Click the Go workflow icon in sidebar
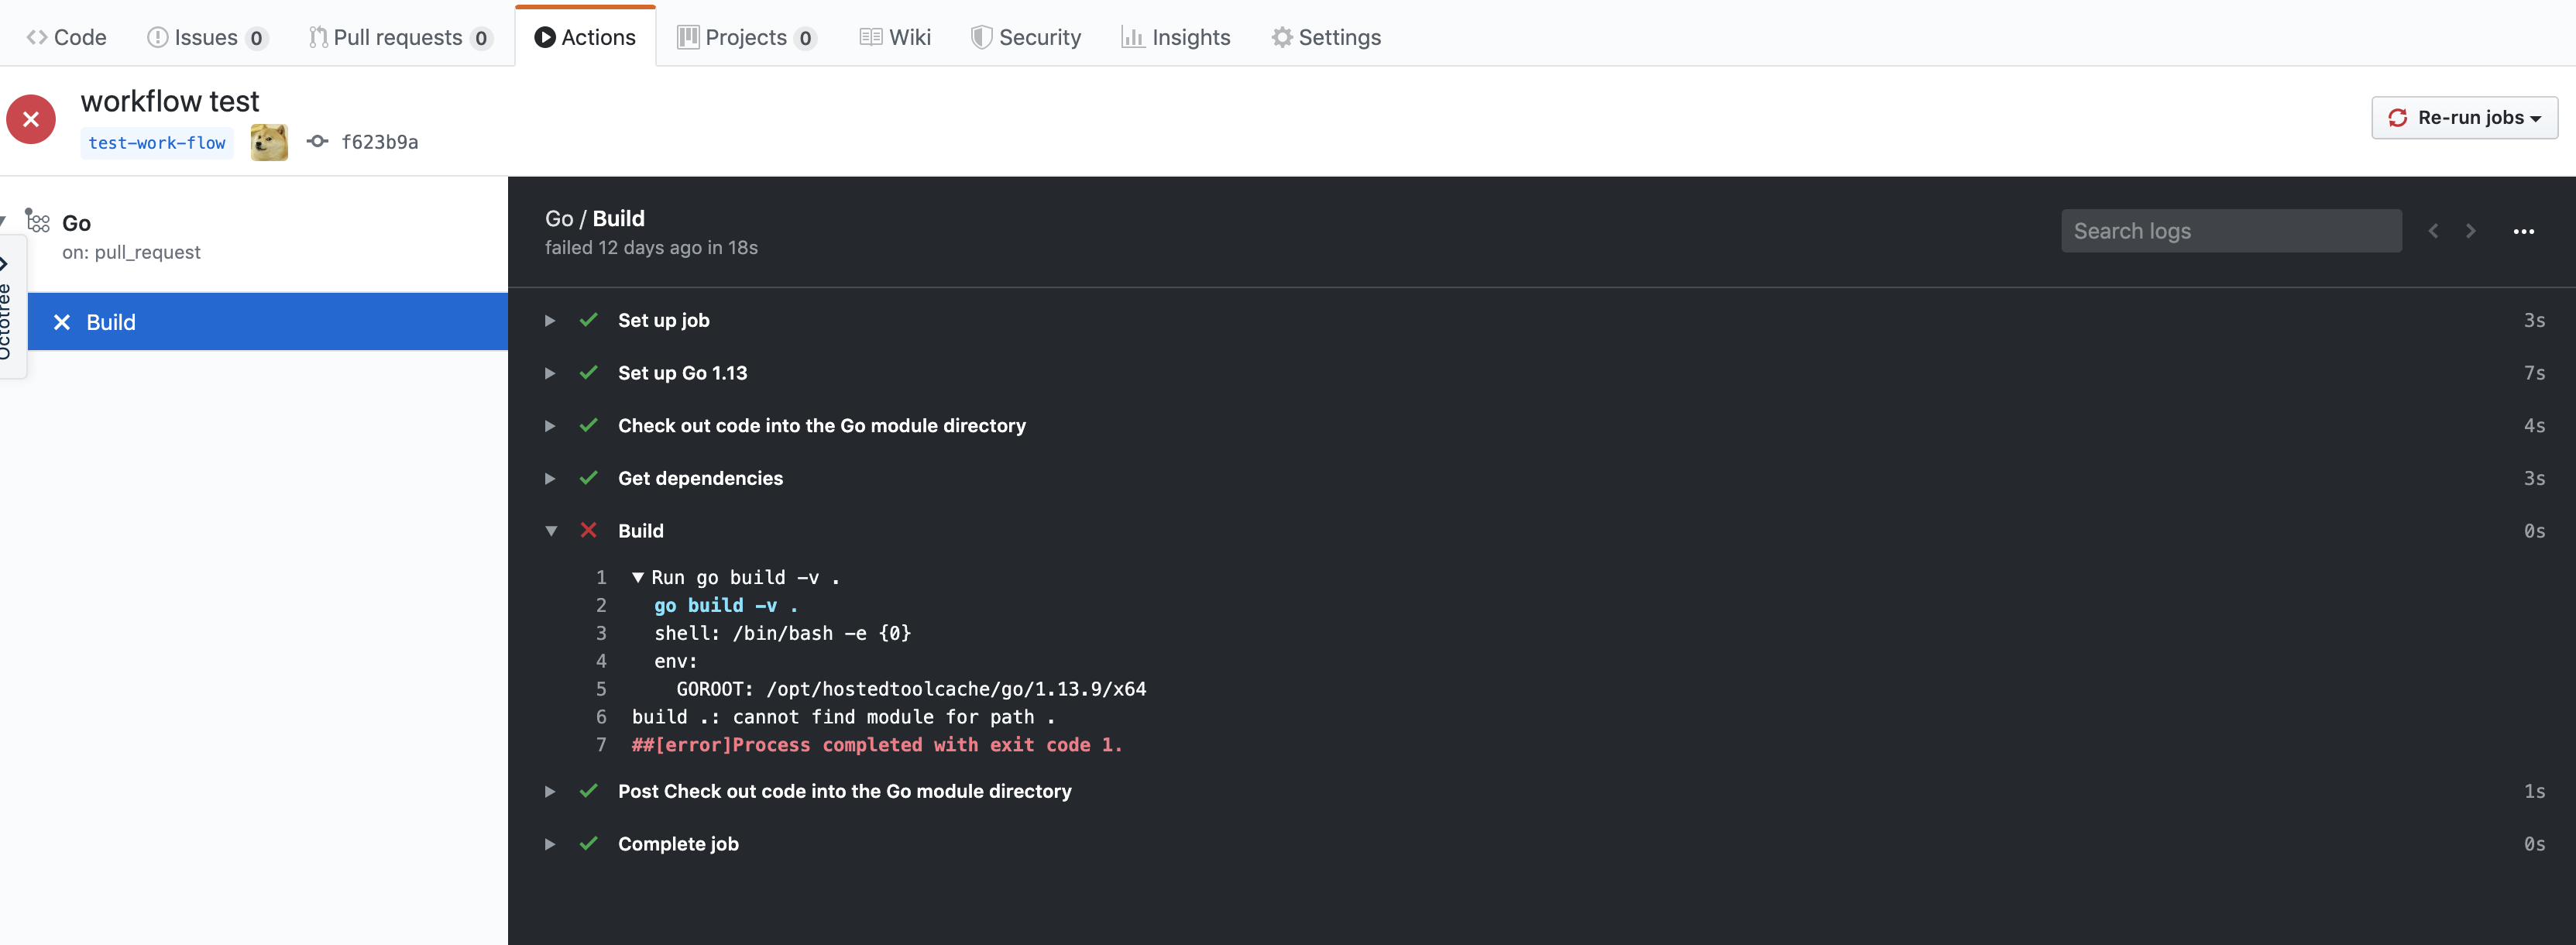2576x945 pixels. point(38,221)
